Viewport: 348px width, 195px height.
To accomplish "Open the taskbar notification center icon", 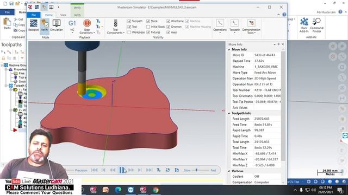I will [x=340, y=190].
